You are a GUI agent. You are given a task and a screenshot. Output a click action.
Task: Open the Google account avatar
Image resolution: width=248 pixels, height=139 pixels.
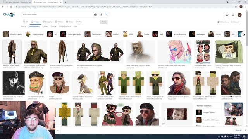pos(239,15)
